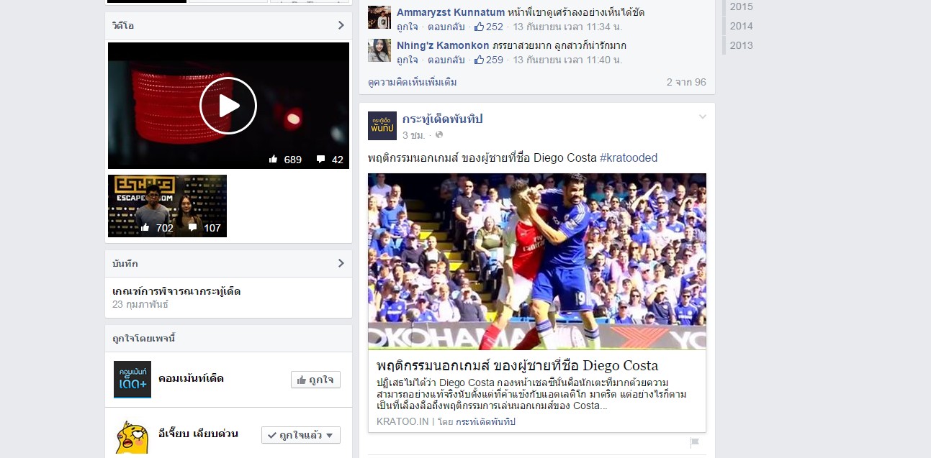Screen dimensions: 931x458
Task: Like Ammaryzst Kunnatum's comment
Action: click(408, 27)
